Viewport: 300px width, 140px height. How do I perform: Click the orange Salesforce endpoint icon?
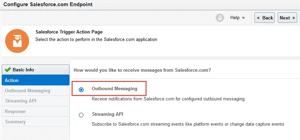click(x=17, y=41)
